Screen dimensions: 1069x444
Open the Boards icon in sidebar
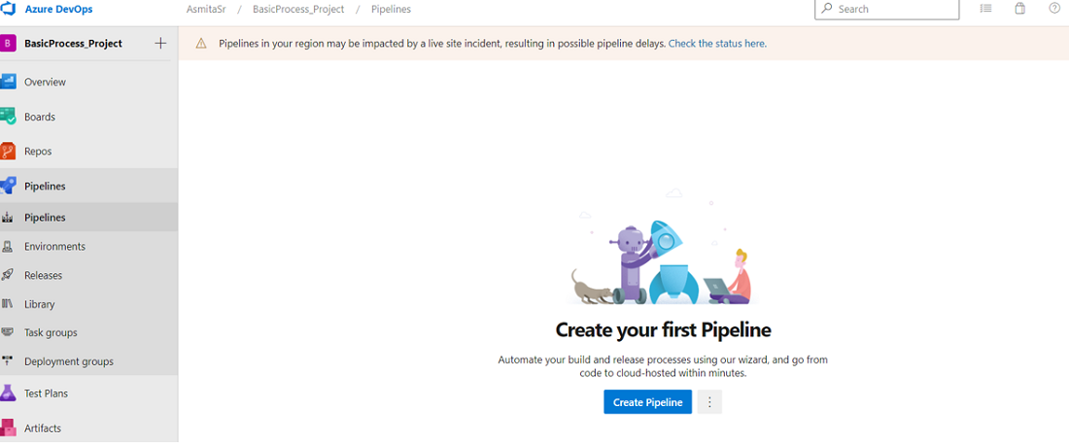click(x=9, y=117)
